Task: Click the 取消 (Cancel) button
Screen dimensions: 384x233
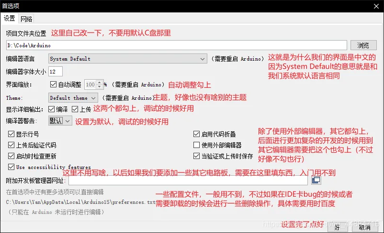Action: (365, 227)
